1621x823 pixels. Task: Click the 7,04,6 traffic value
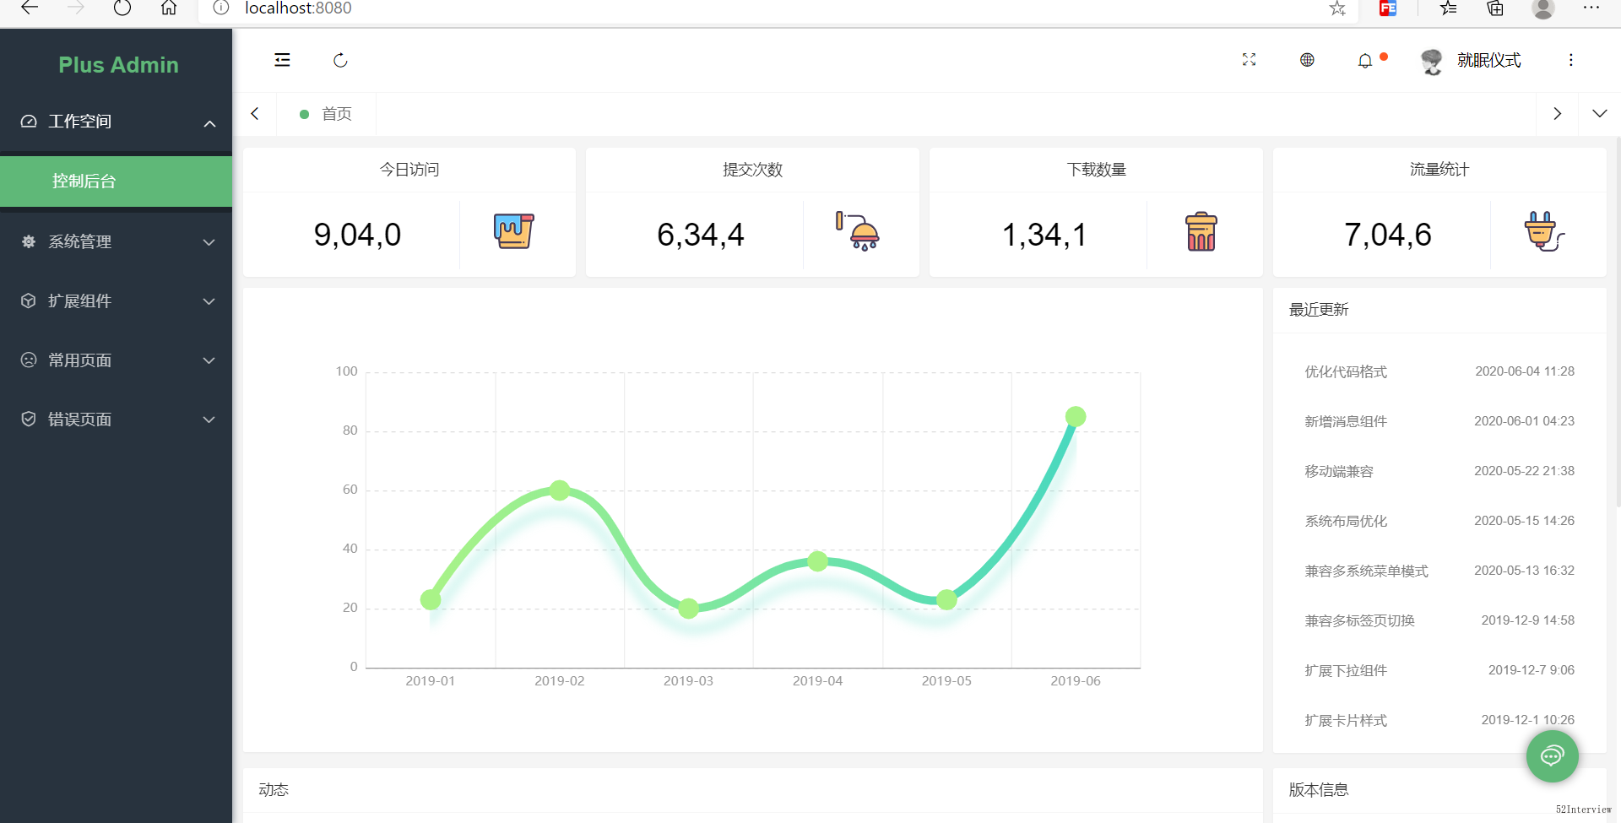(x=1388, y=235)
